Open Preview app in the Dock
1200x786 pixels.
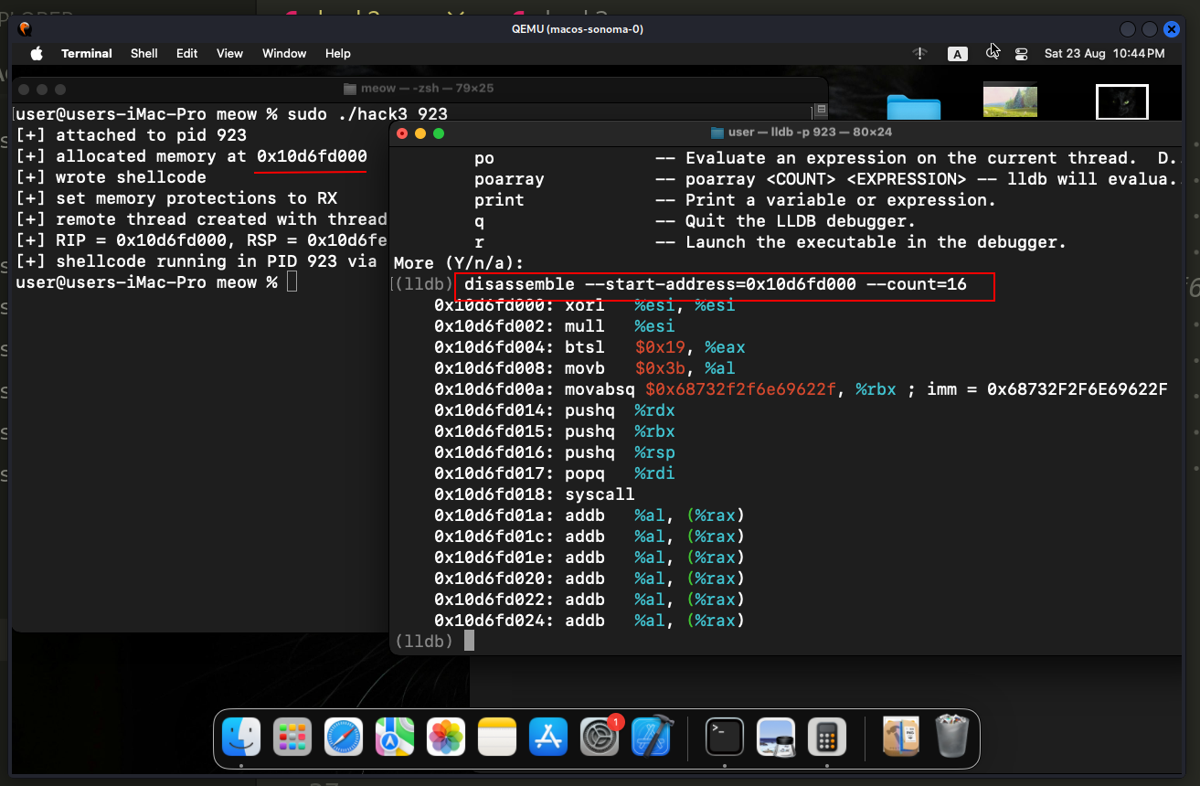point(776,737)
